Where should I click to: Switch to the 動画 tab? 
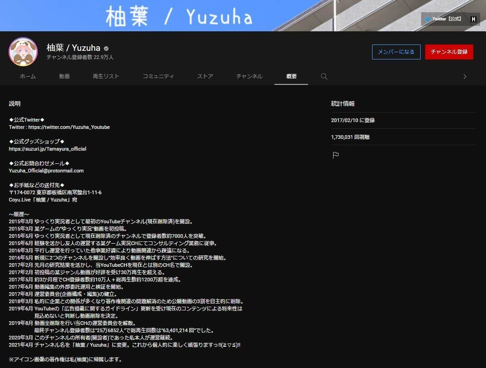(64, 76)
